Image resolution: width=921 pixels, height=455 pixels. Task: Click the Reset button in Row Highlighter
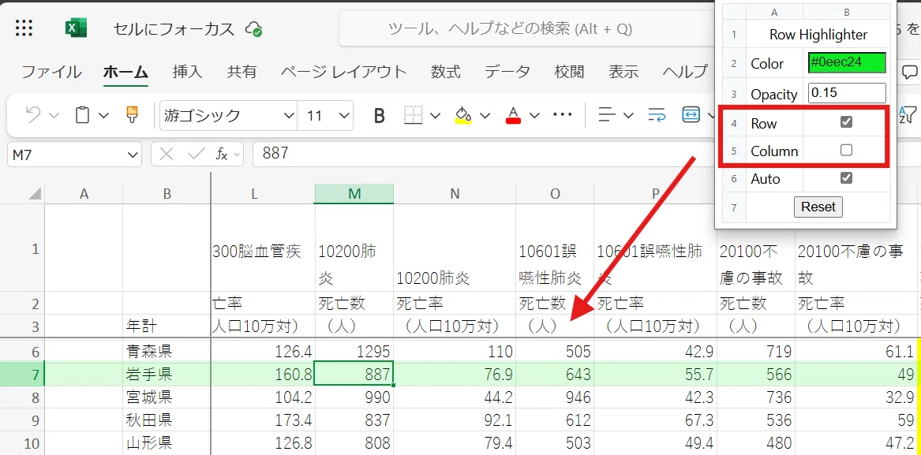pyautogui.click(x=818, y=207)
